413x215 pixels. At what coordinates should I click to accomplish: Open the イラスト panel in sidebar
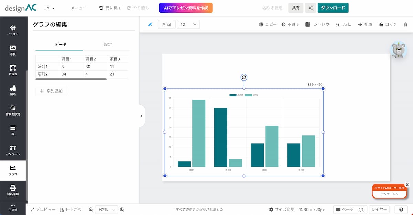[x=13, y=30]
